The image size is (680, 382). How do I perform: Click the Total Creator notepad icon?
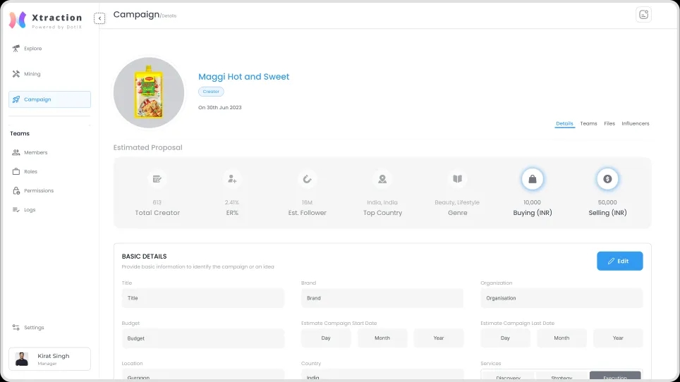(157, 179)
